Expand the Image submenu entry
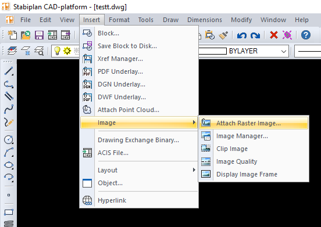The height and width of the screenshot is (227, 321). tap(138, 122)
